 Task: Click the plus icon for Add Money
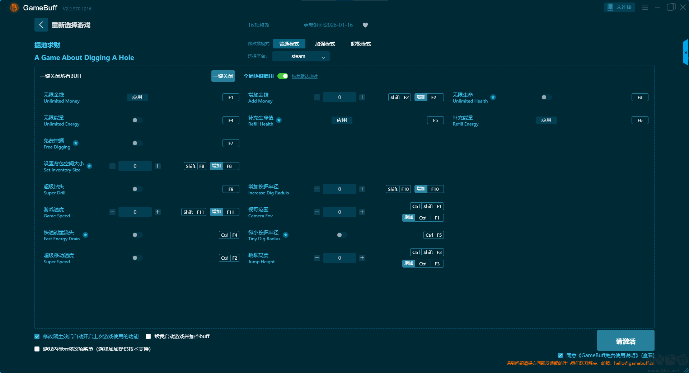362,97
